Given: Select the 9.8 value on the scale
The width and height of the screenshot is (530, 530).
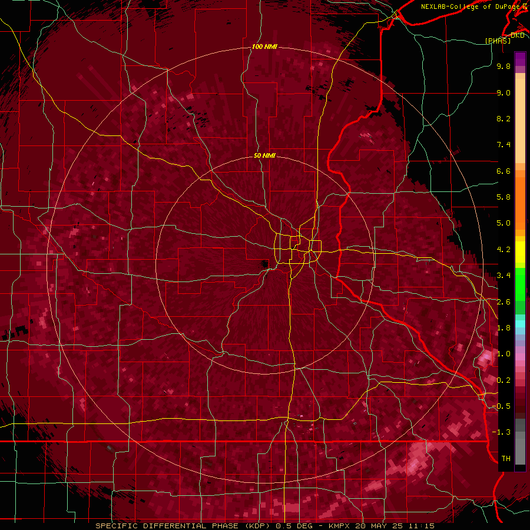Looking at the screenshot, I should (503, 66).
